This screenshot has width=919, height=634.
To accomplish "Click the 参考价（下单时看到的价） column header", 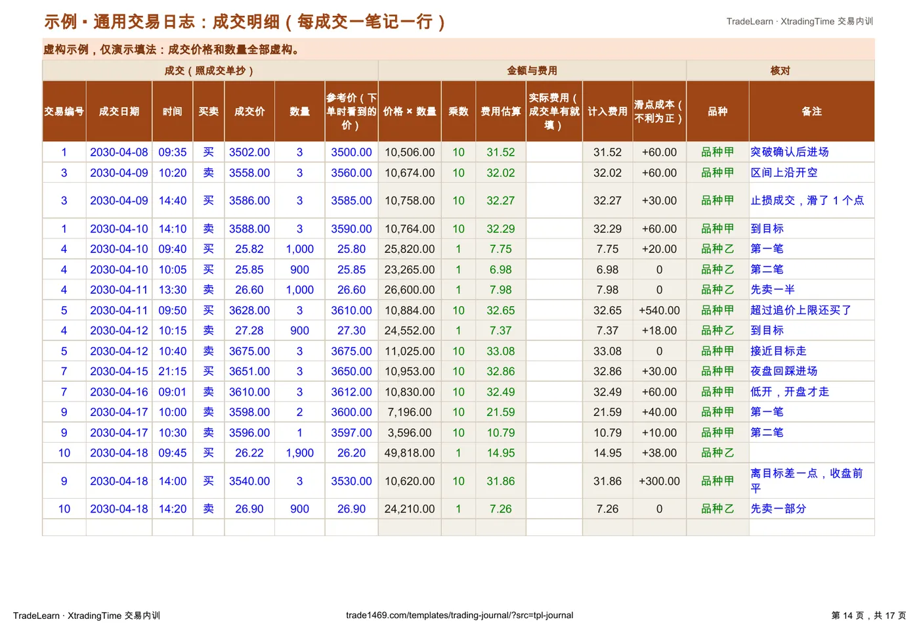I will (x=351, y=112).
